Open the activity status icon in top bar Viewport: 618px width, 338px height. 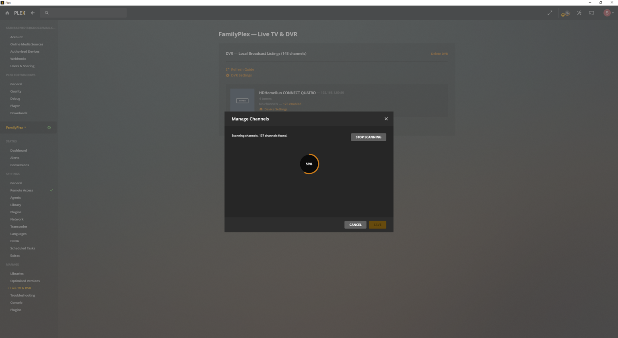(566, 13)
